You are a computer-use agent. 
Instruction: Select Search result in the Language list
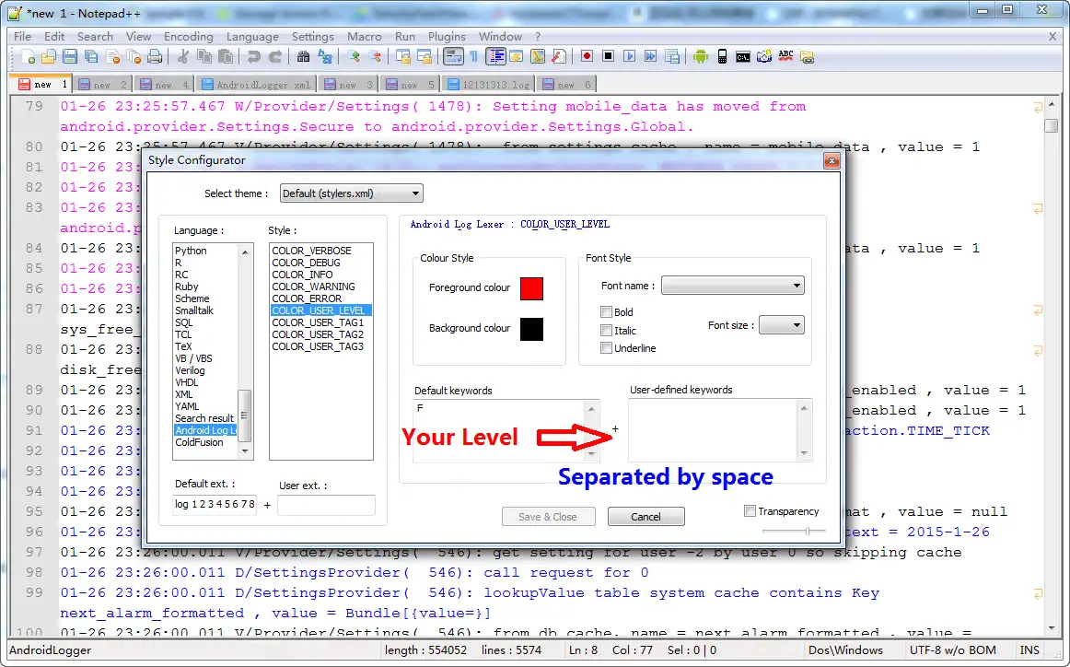tap(204, 418)
